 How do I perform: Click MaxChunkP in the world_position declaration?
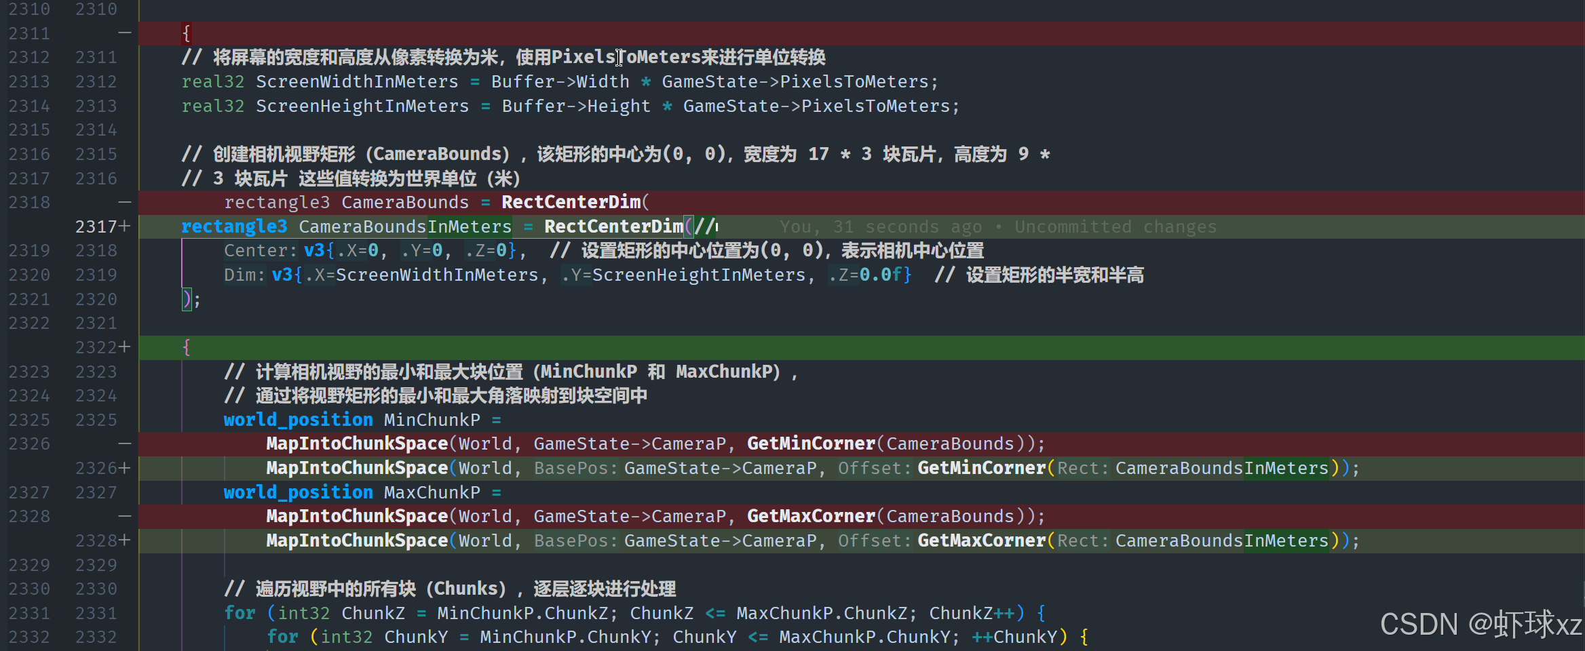[432, 492]
